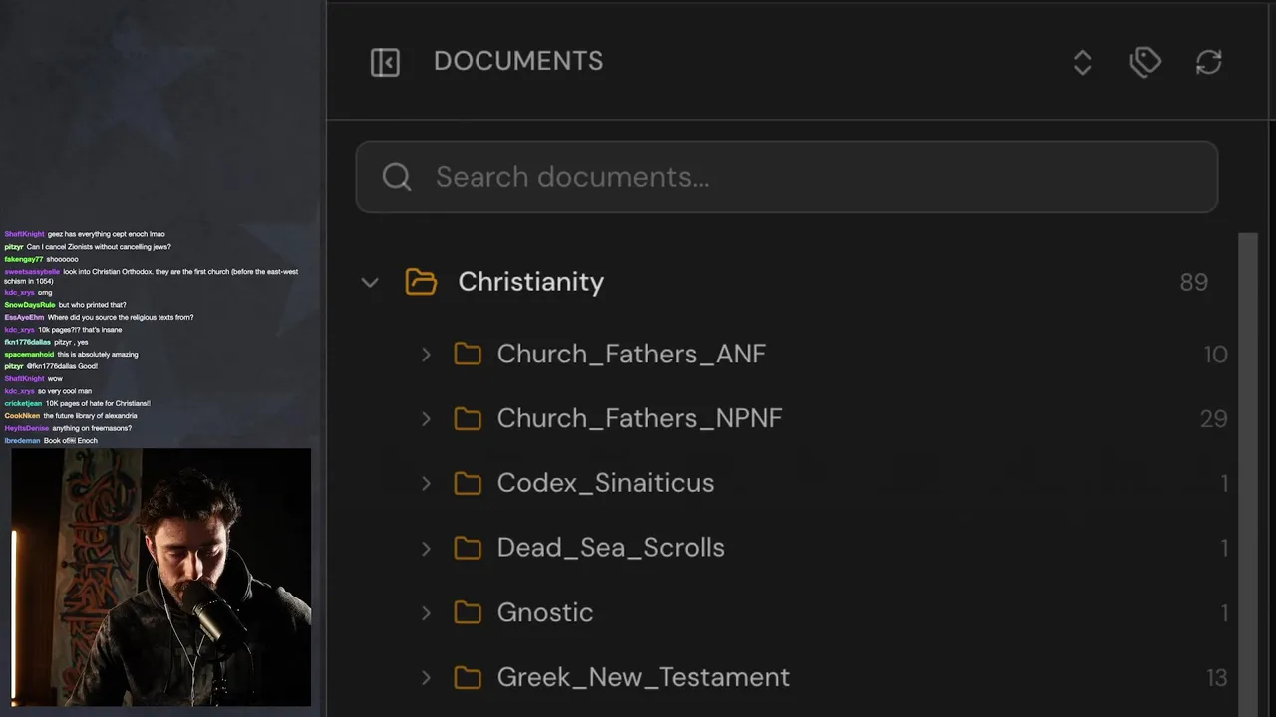Expand the Greek_New_Testament folder chevron
The height and width of the screenshot is (717, 1276).
426,678
